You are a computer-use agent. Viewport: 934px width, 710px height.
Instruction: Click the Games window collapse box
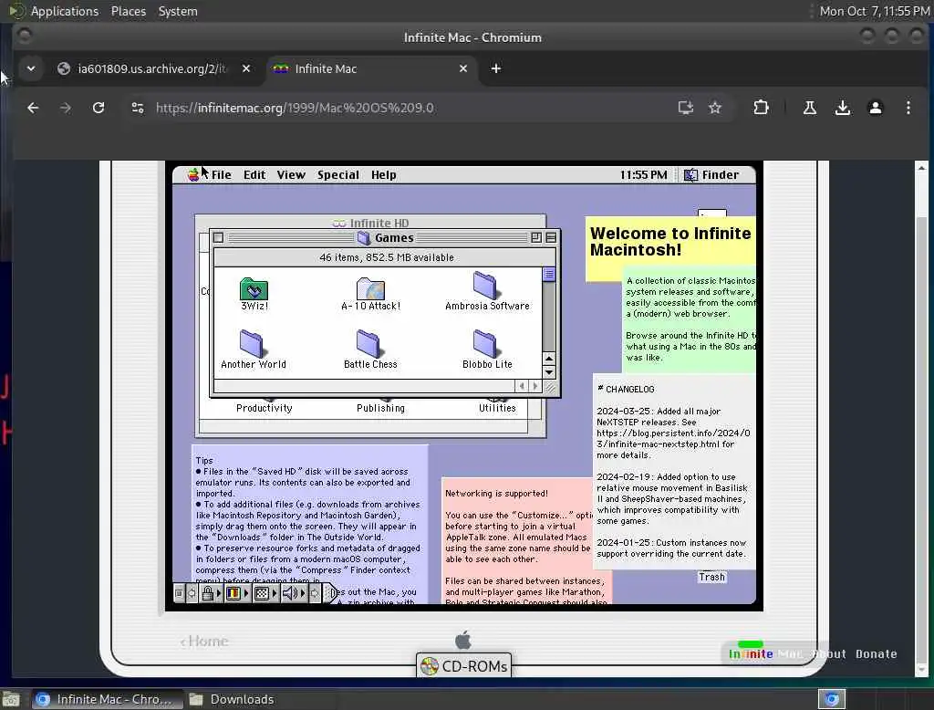tap(551, 237)
